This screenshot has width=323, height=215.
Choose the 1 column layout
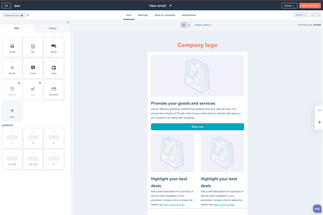click(12, 138)
